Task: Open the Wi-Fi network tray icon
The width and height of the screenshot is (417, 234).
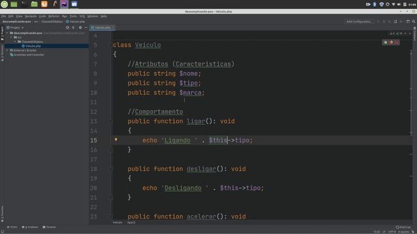Action: [394, 5]
